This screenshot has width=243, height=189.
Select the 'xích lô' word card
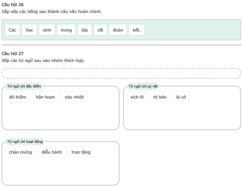[137, 97]
